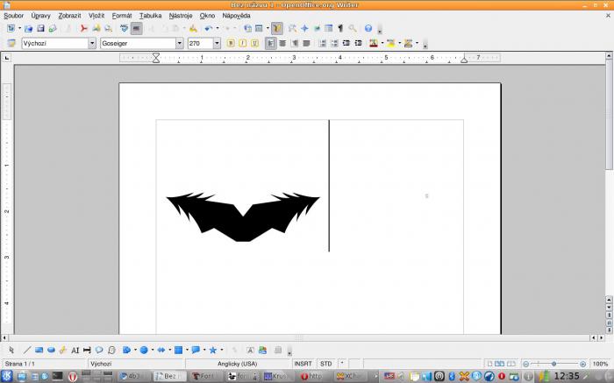Toggle Bold formatting
This screenshot has width=614, height=383.
(231, 44)
